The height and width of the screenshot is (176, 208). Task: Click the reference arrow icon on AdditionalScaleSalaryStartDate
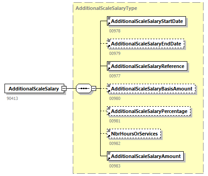pyautogui.click(x=109, y=23)
